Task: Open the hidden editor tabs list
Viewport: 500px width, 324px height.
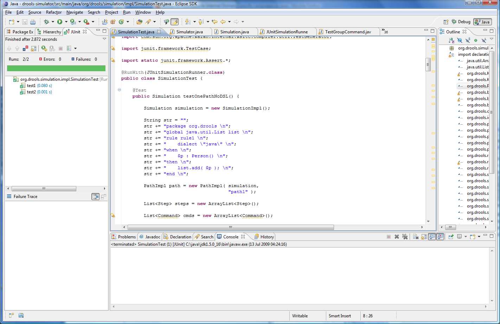Action: [384, 31]
